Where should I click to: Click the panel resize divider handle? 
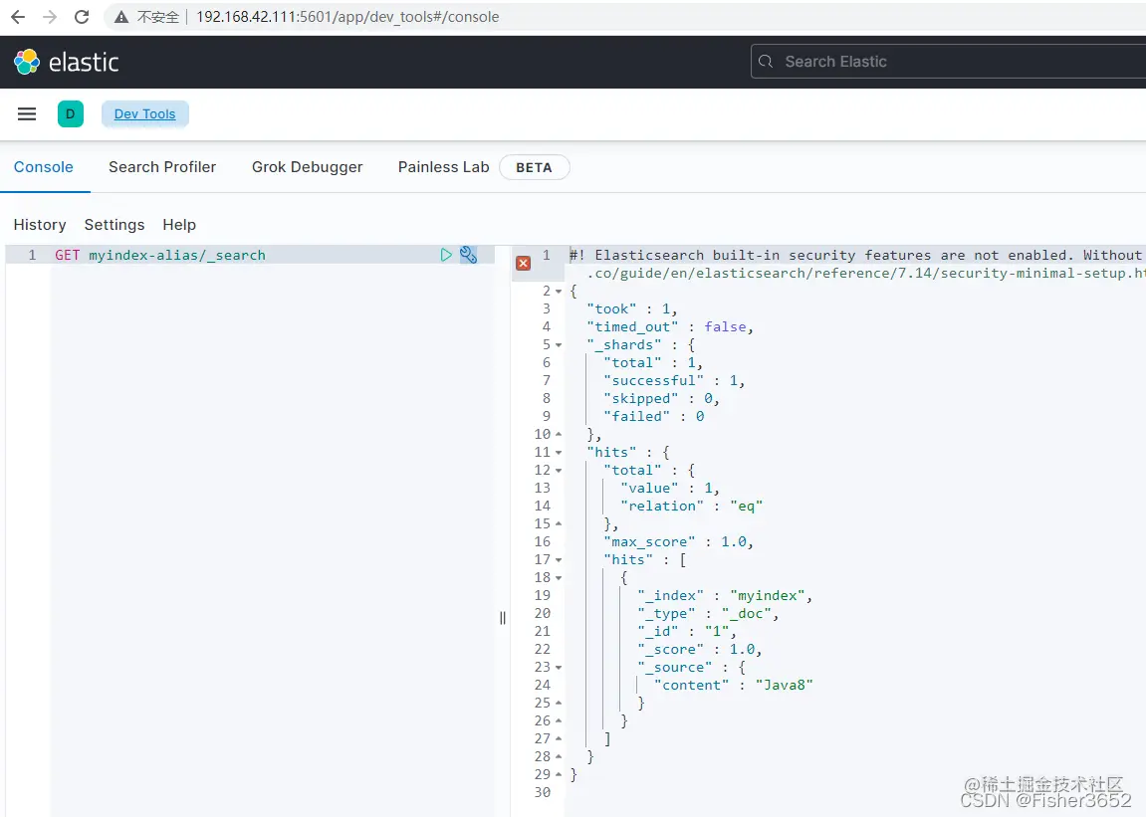[502, 618]
